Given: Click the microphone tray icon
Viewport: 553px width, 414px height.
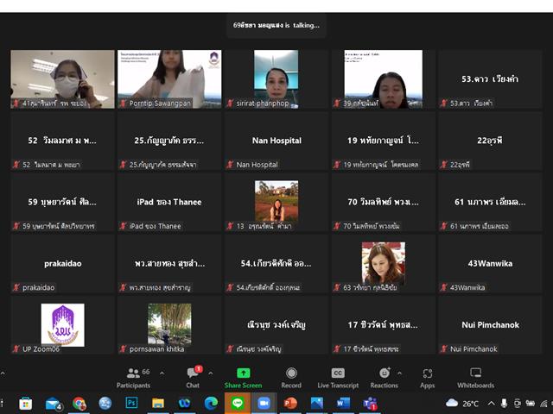Looking at the screenshot, I should [504, 404].
